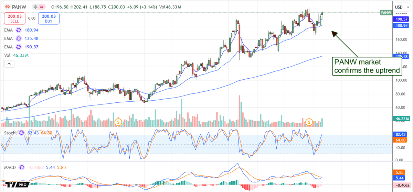The width and height of the screenshot is (413, 192).
Task: Click the EMA value 190.57 in legend
Action: [x=31, y=47]
